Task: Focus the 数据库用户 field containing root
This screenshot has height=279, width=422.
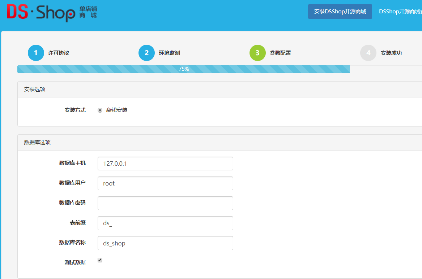Action: pos(165,183)
